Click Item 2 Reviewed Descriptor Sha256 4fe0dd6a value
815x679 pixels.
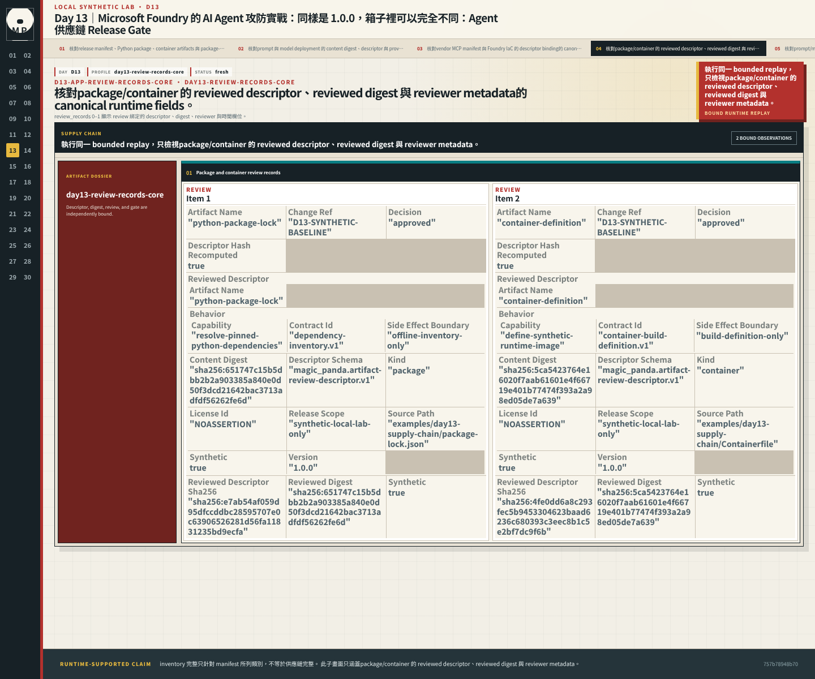point(544,517)
